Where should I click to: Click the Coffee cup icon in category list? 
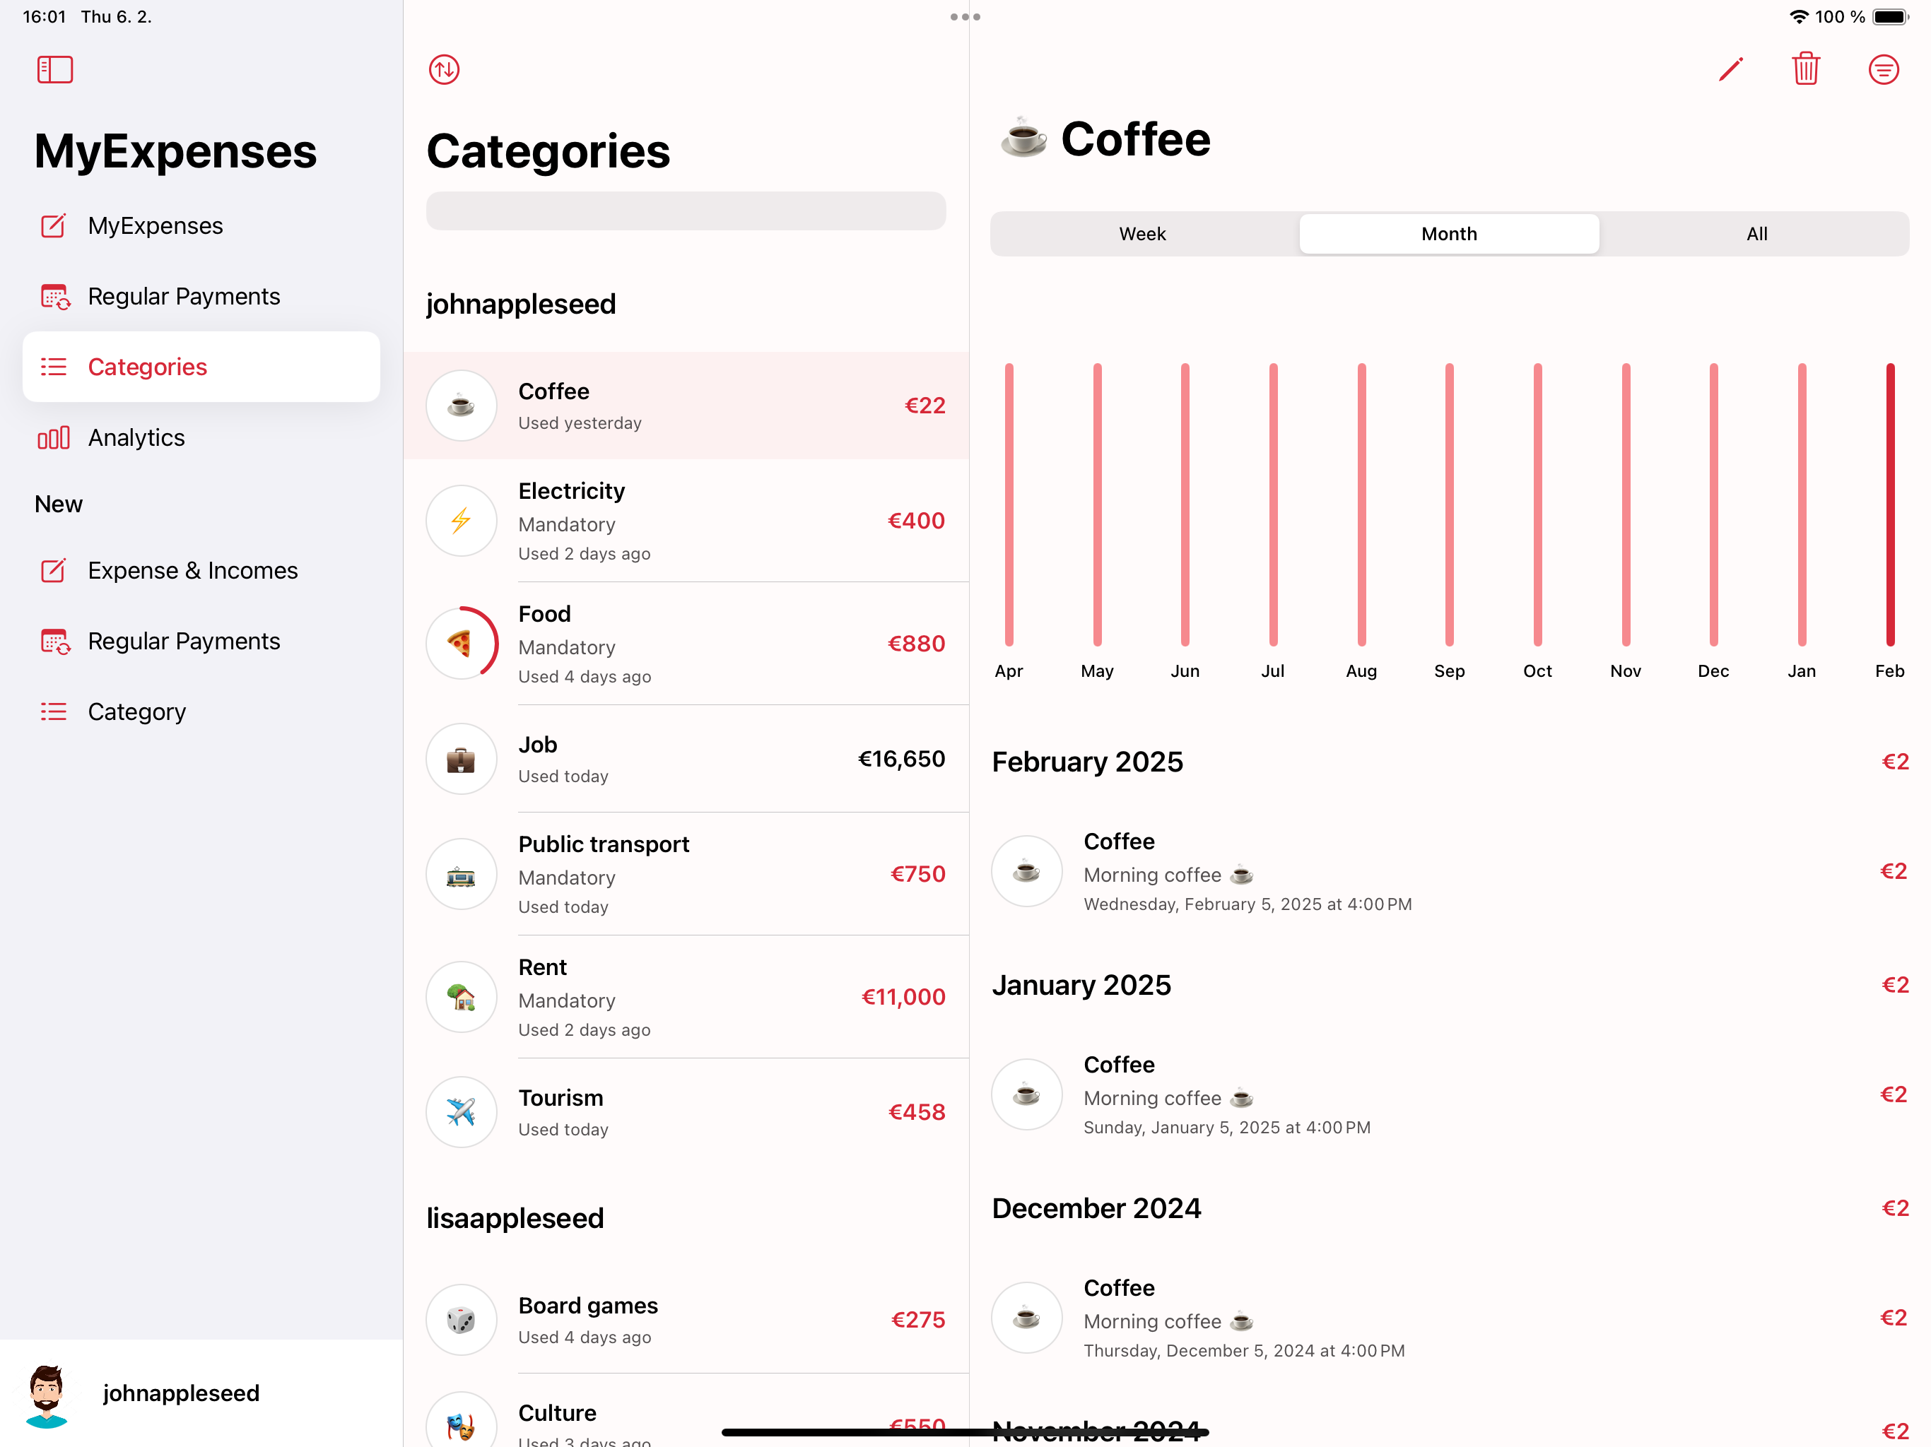(x=461, y=406)
